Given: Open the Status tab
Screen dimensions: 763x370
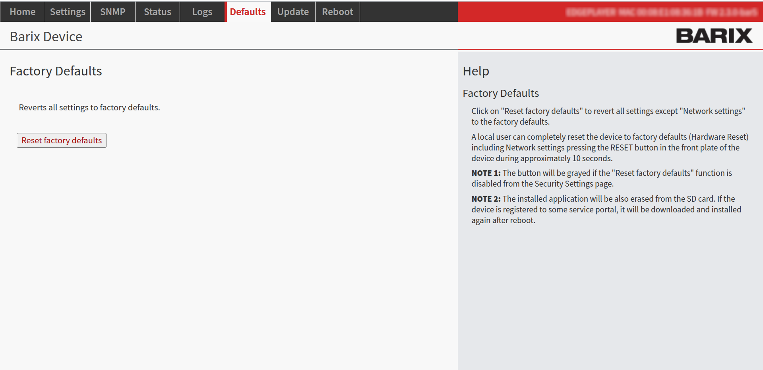Looking at the screenshot, I should [x=157, y=12].
